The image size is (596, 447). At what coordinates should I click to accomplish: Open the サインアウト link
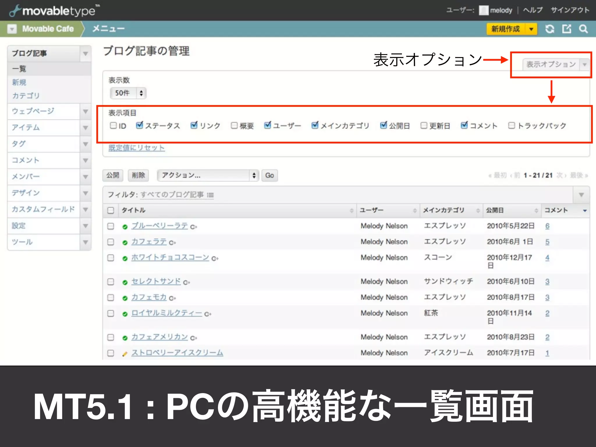570,10
